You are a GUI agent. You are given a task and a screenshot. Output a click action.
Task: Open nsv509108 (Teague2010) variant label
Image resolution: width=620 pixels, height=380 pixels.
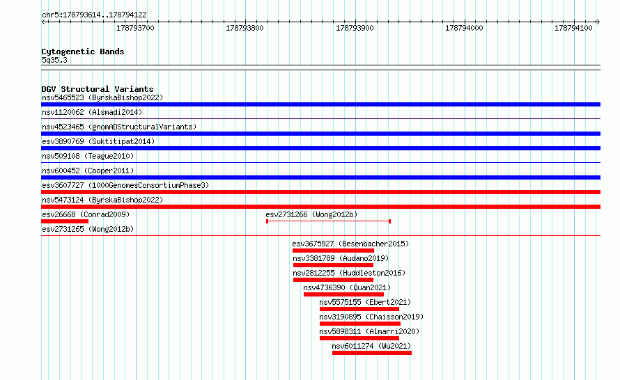pyautogui.click(x=88, y=156)
